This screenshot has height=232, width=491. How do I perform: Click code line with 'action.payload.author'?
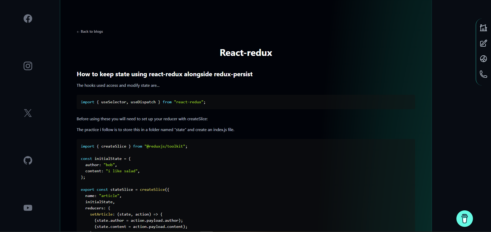(x=139, y=220)
